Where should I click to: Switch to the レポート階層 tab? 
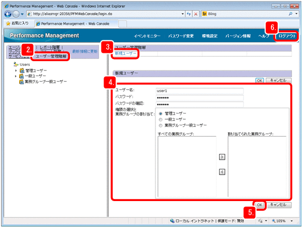(50, 47)
